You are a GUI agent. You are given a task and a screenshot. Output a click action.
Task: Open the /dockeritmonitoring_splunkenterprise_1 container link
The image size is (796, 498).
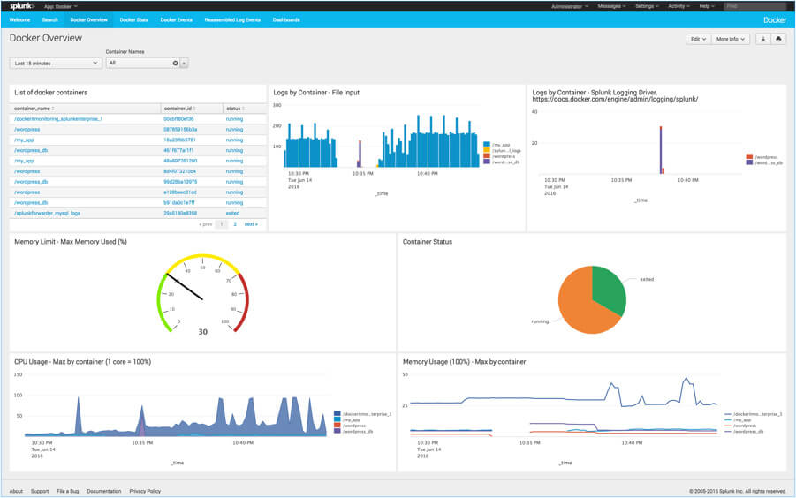coord(58,119)
